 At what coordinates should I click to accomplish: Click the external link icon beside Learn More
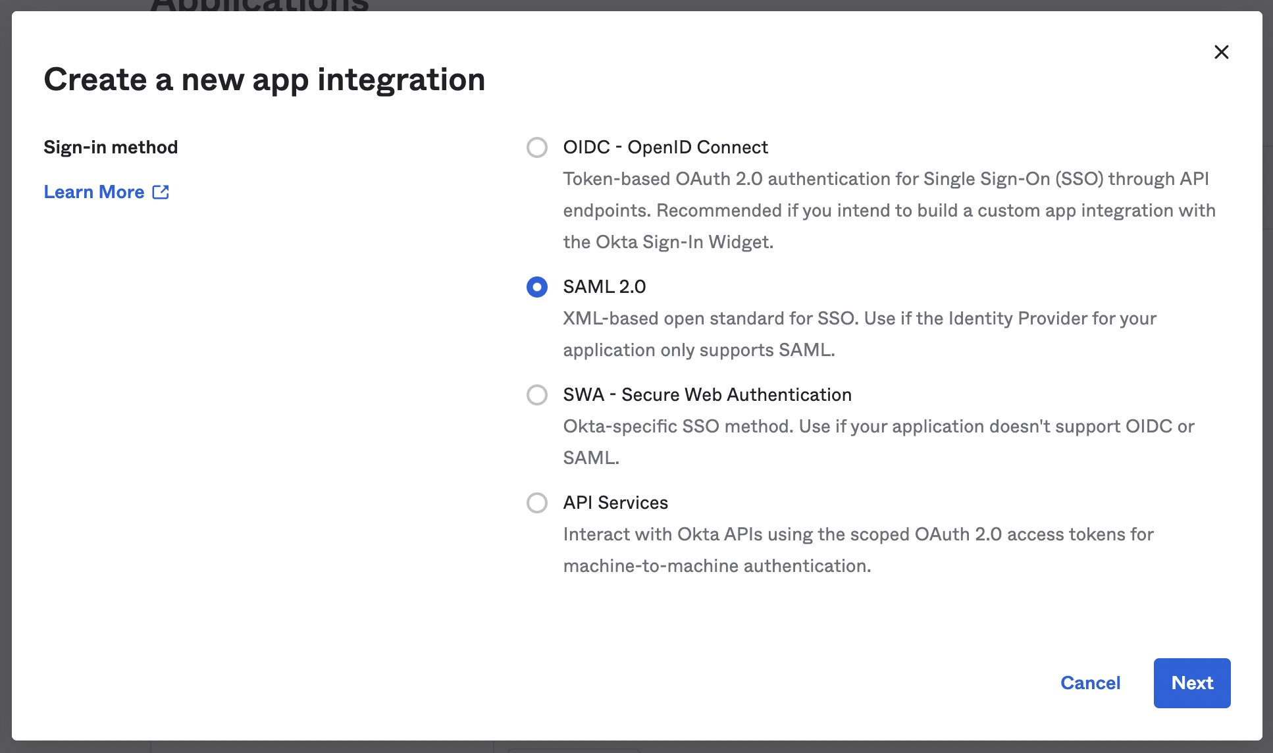tap(161, 192)
